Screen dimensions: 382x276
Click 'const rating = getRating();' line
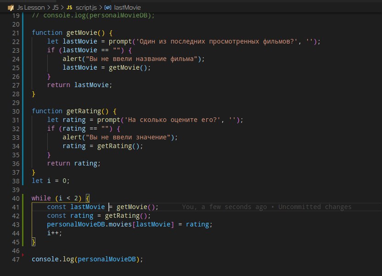coord(99,215)
